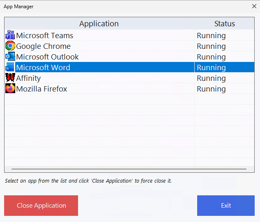Click the Google Chrome icon

[10, 46]
